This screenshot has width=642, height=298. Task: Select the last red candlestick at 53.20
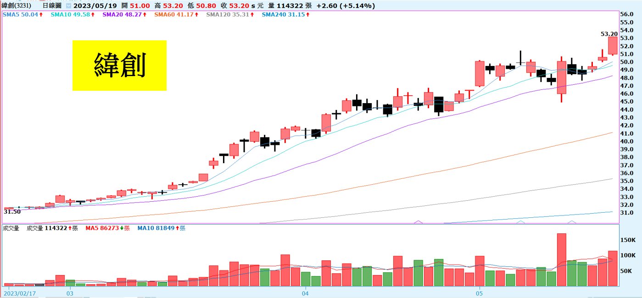613,45
